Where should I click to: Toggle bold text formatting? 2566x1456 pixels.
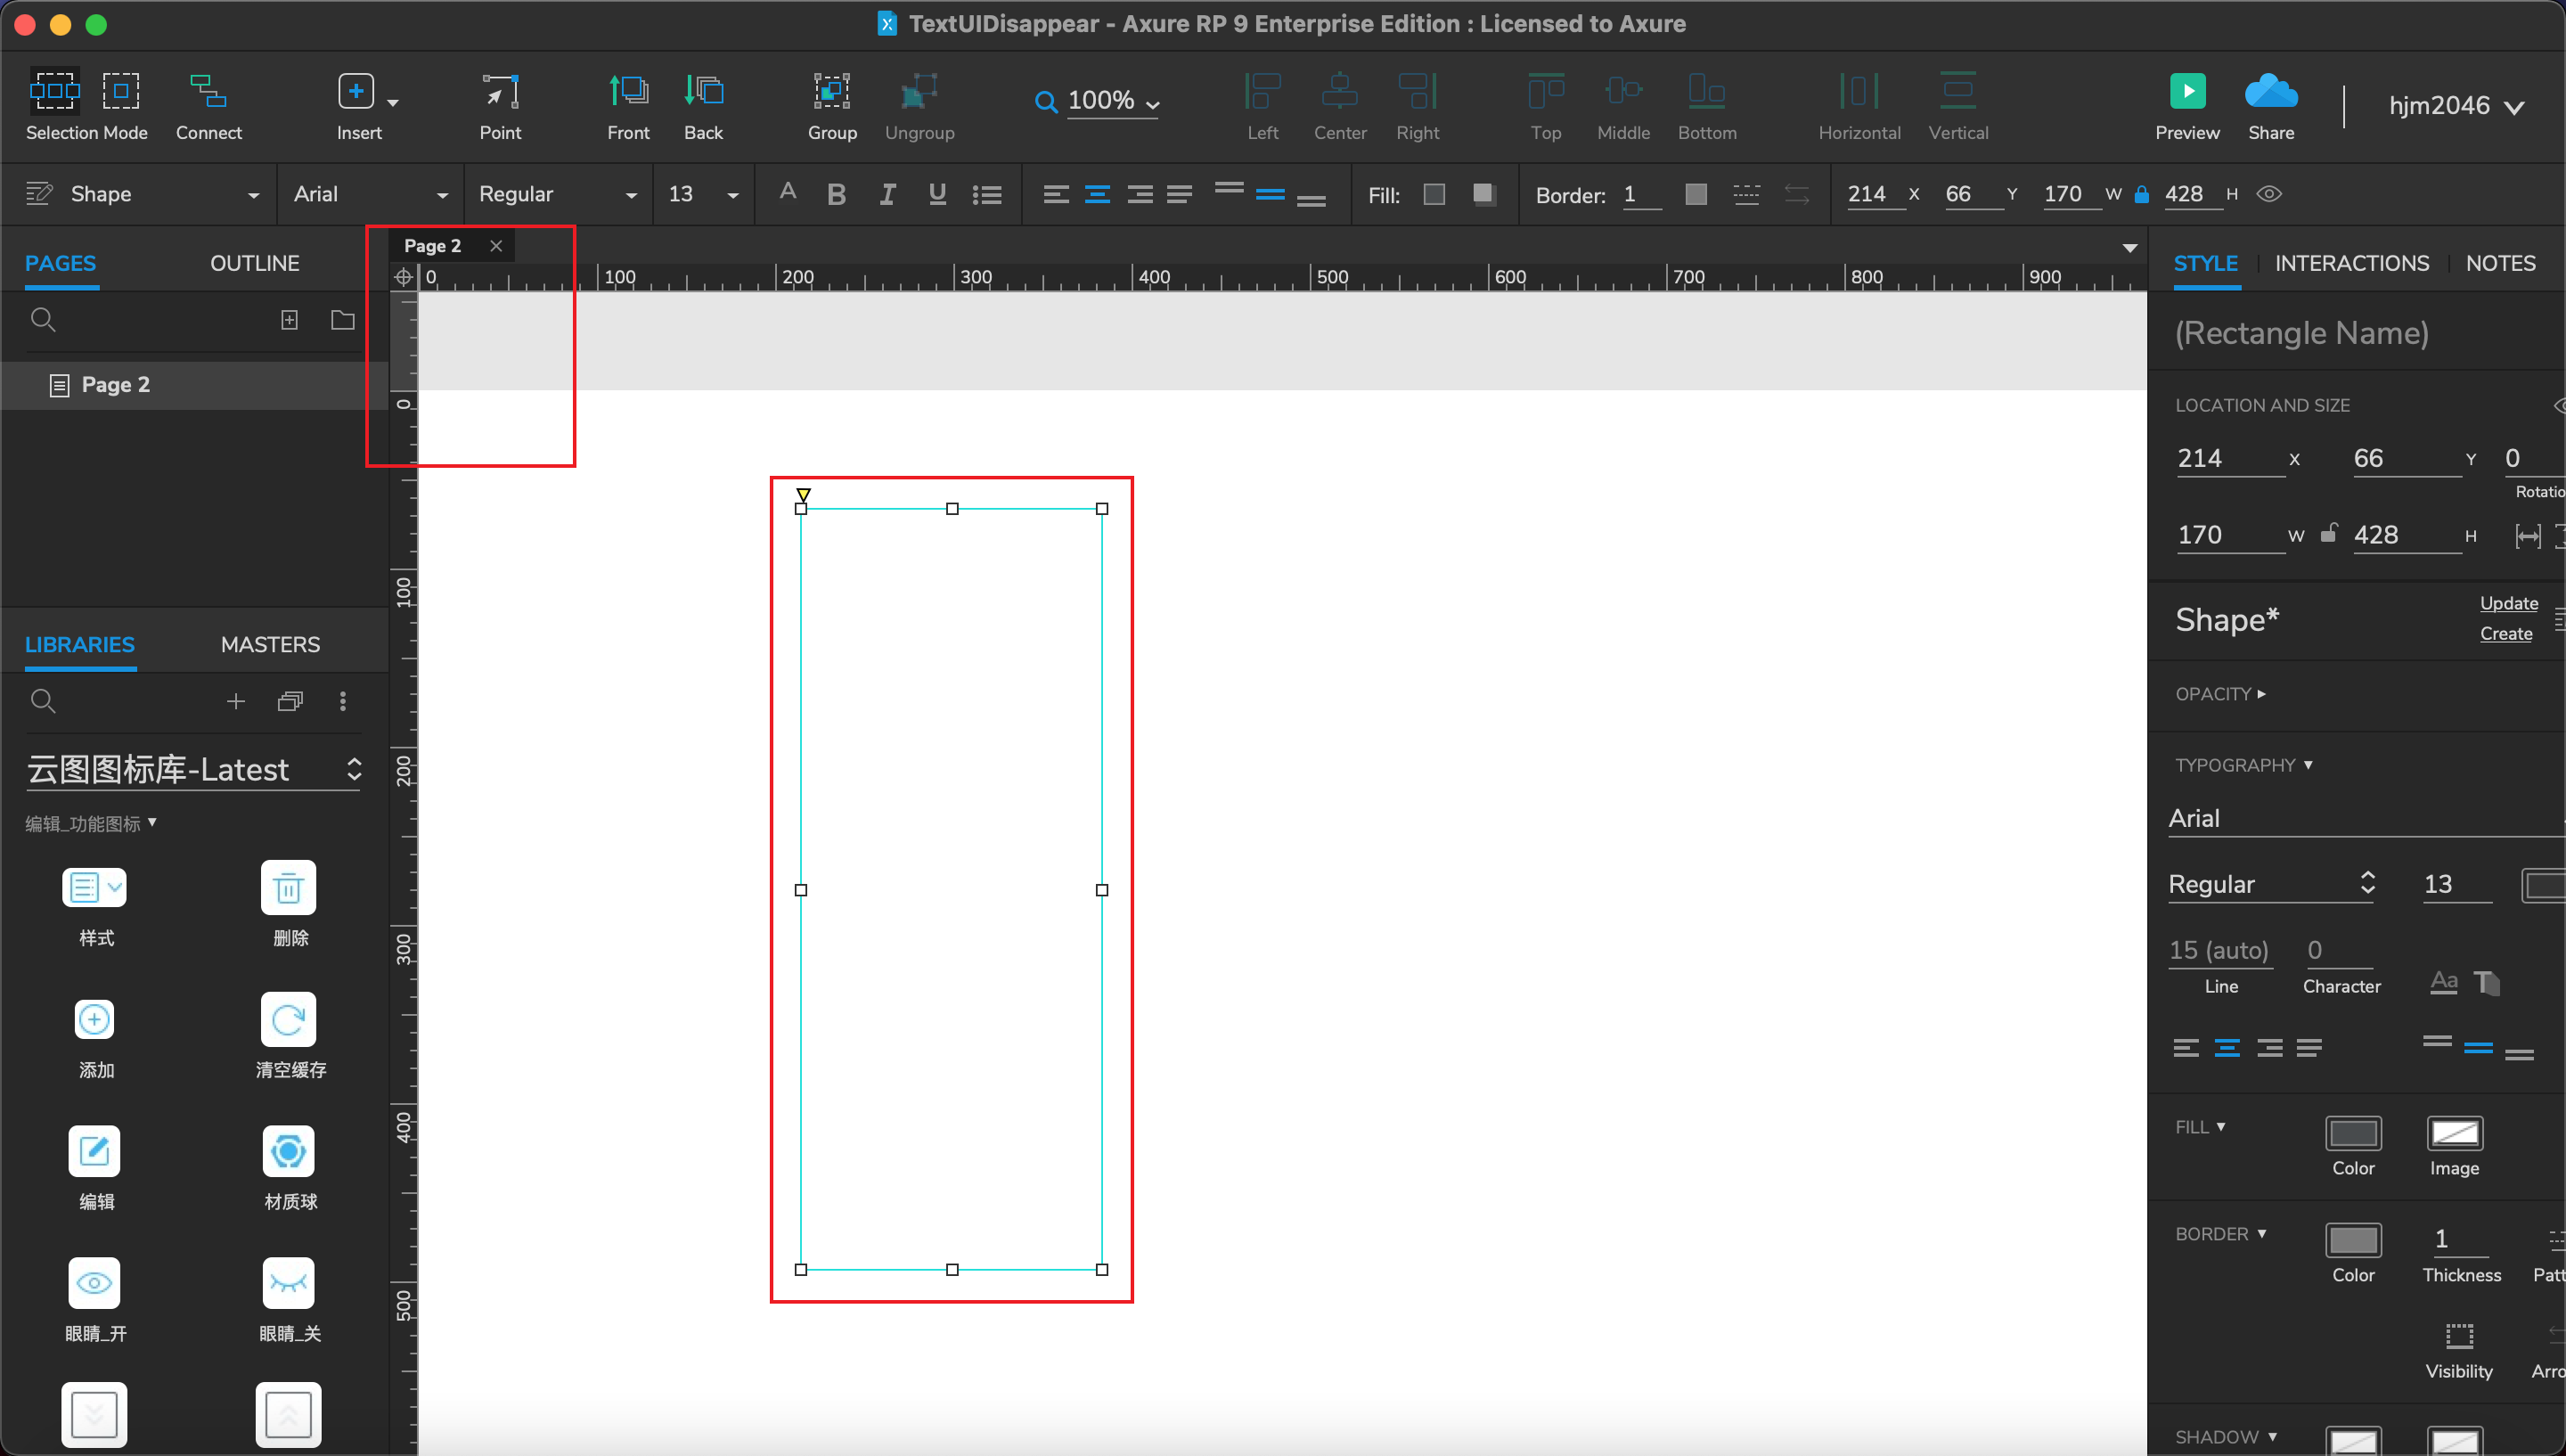point(837,195)
